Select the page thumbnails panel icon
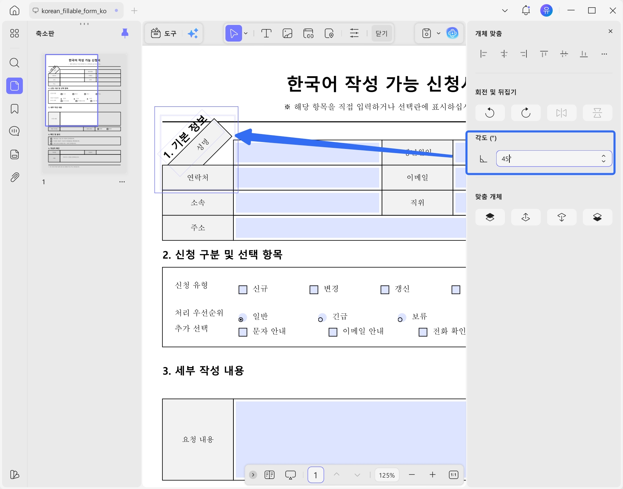Screen dimensions: 623x489 point(15,86)
